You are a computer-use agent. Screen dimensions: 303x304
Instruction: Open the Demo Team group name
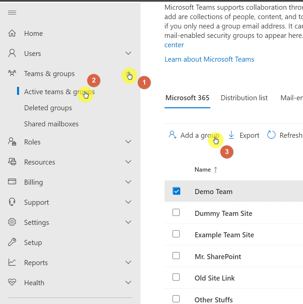click(x=214, y=192)
